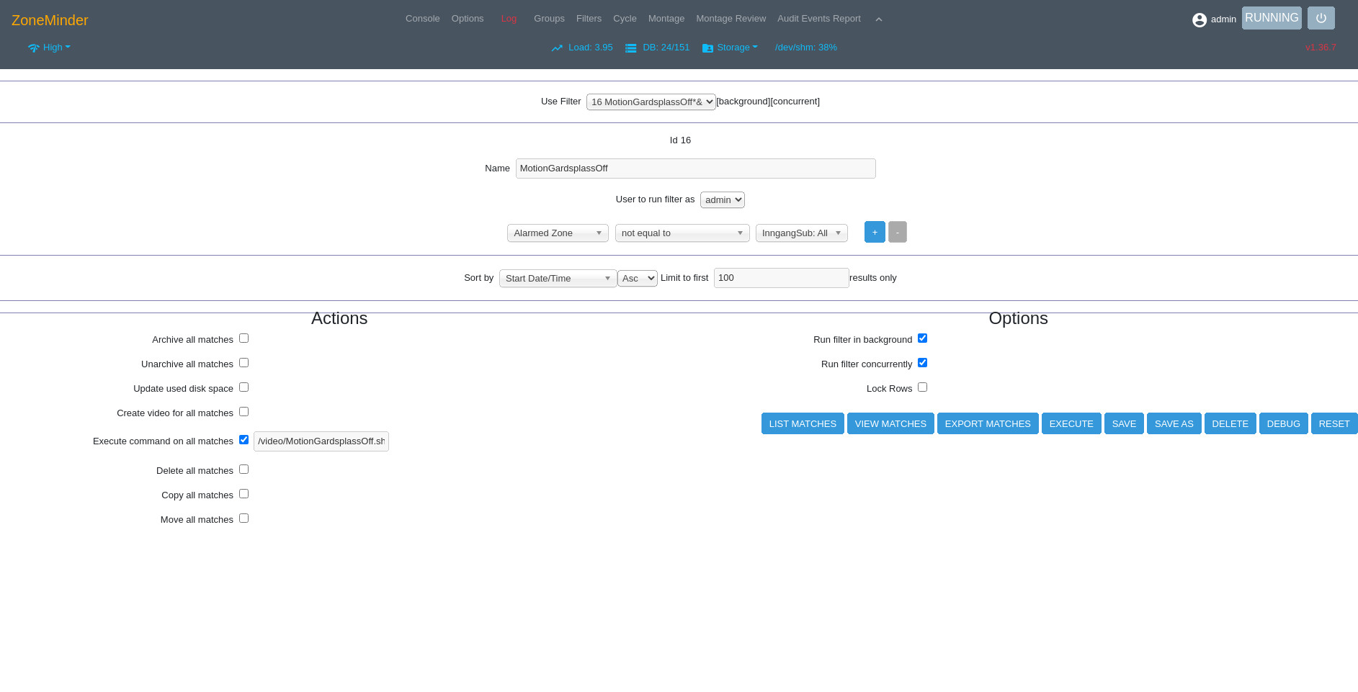Change Sort by from Start Date/Time
The image size is (1358, 692).
pos(557,278)
